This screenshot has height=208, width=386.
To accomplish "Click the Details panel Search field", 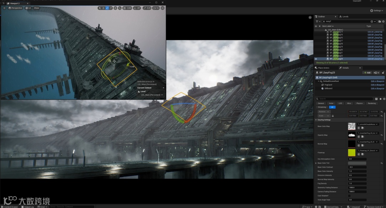I will 345,99.
